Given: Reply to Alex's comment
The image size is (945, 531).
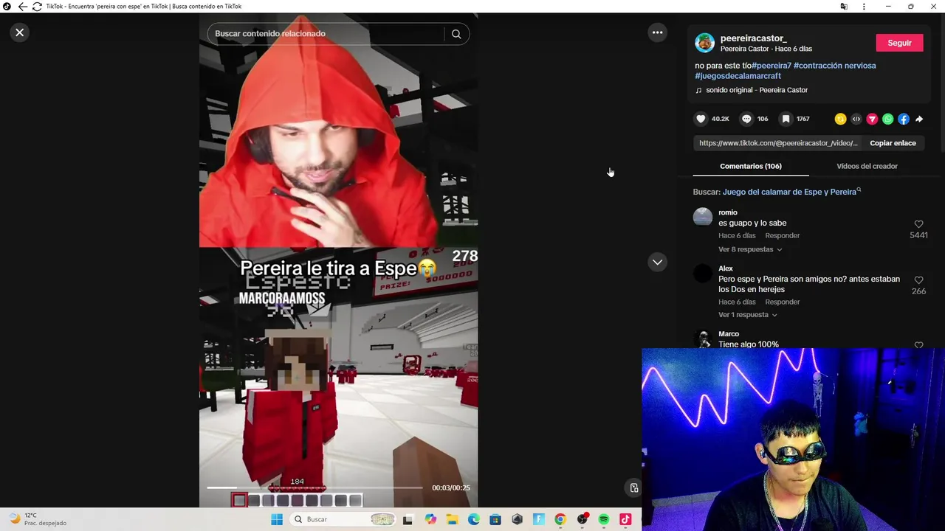Looking at the screenshot, I should (782, 302).
